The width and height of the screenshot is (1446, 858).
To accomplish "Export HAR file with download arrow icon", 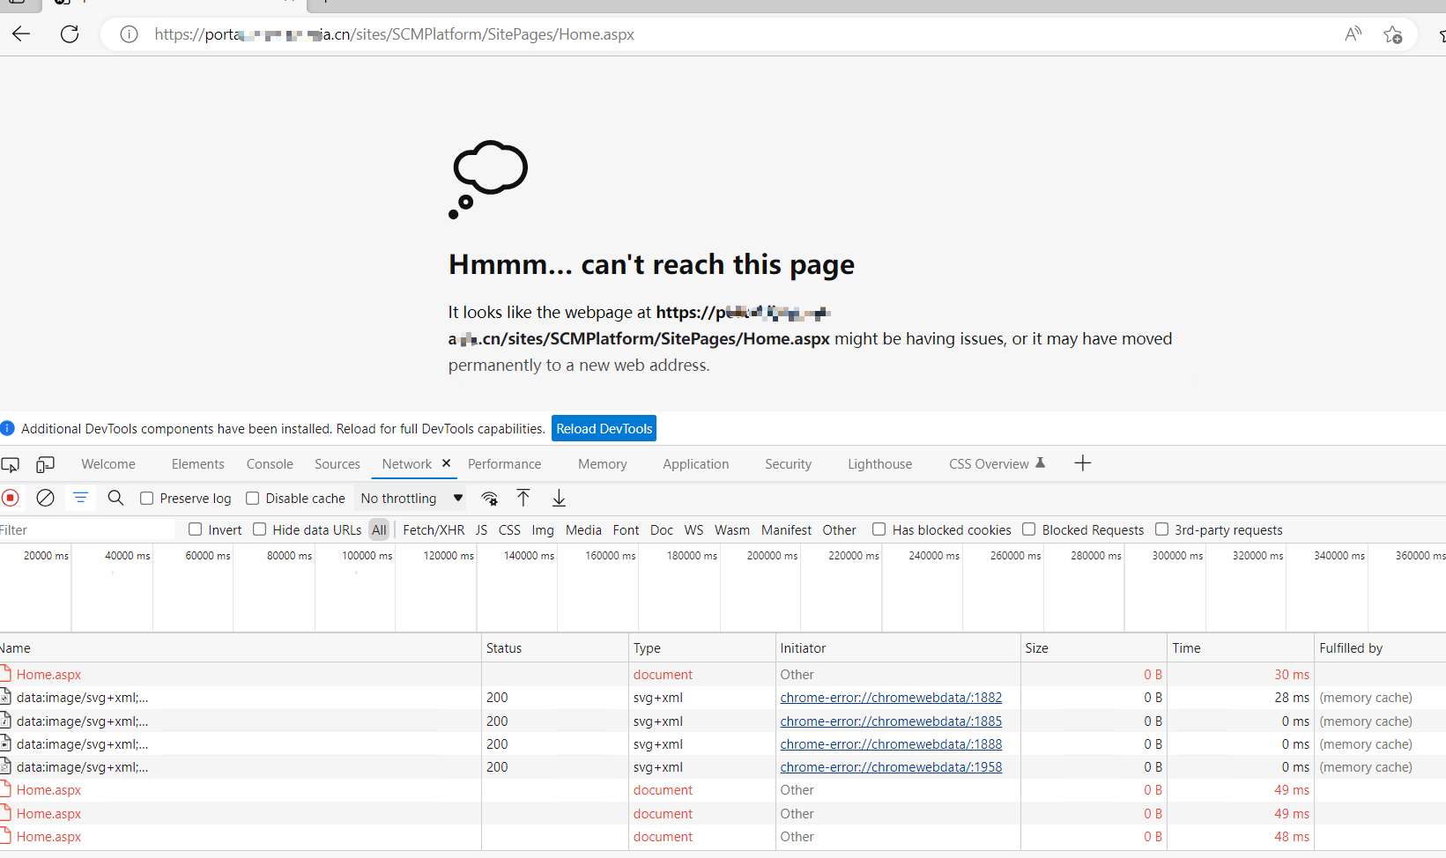I will [559, 498].
